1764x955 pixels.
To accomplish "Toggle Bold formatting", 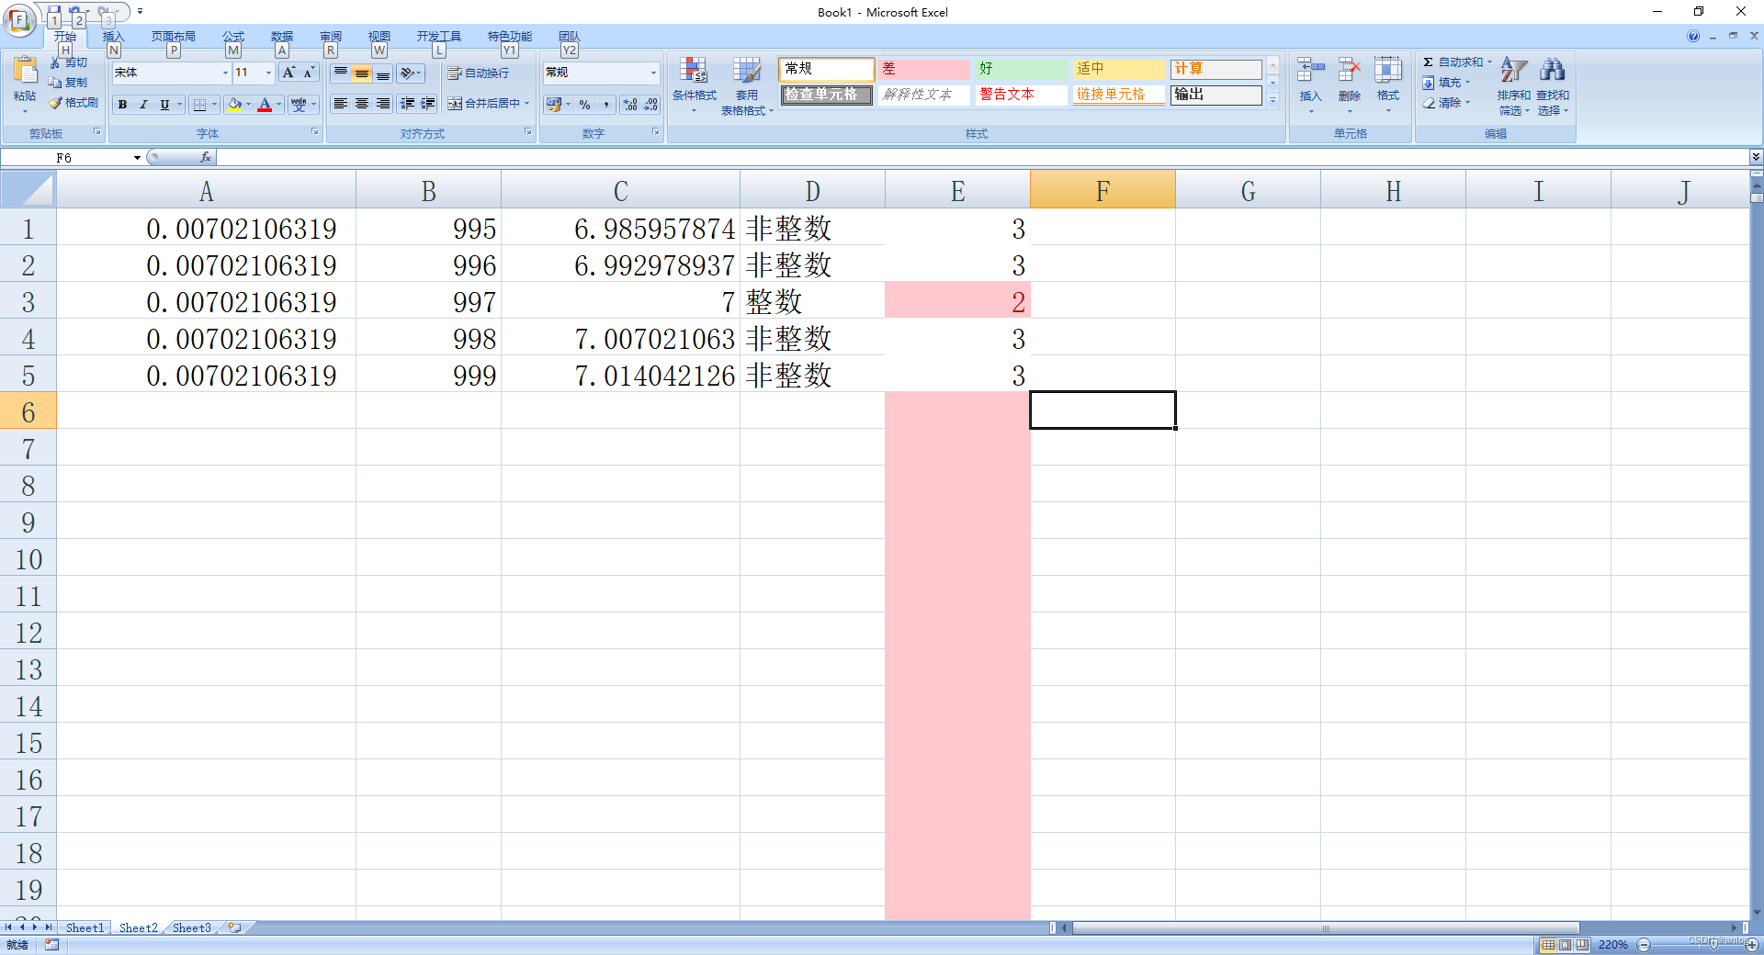I will pos(122,105).
